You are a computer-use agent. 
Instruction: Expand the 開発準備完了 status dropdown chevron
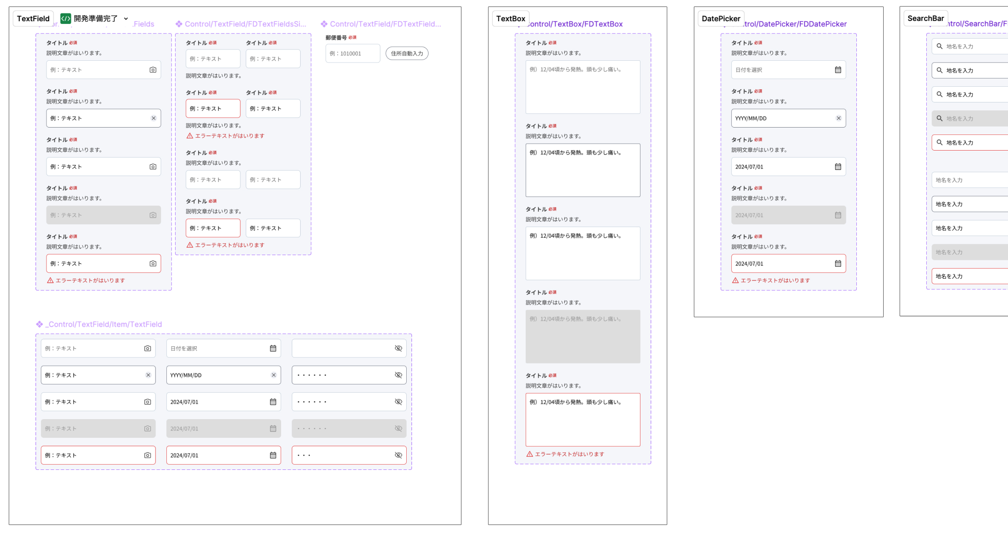(126, 19)
